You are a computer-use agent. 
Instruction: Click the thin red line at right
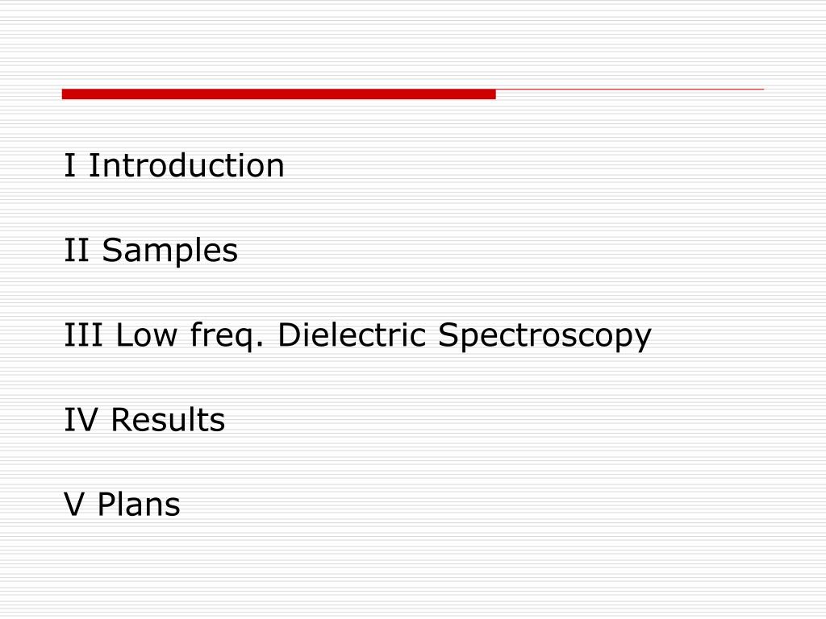click(630, 89)
